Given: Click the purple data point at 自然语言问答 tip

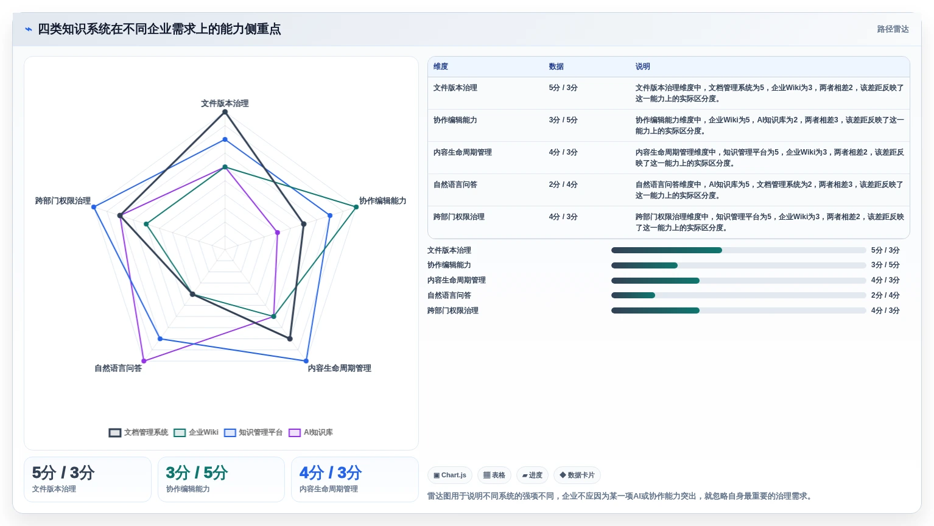Looking at the screenshot, I should pyautogui.click(x=144, y=361).
